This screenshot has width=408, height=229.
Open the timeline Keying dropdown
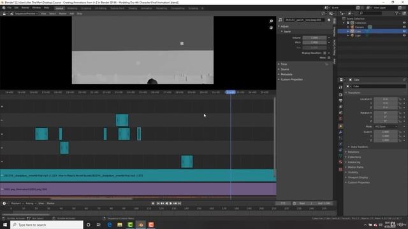tap(31, 204)
